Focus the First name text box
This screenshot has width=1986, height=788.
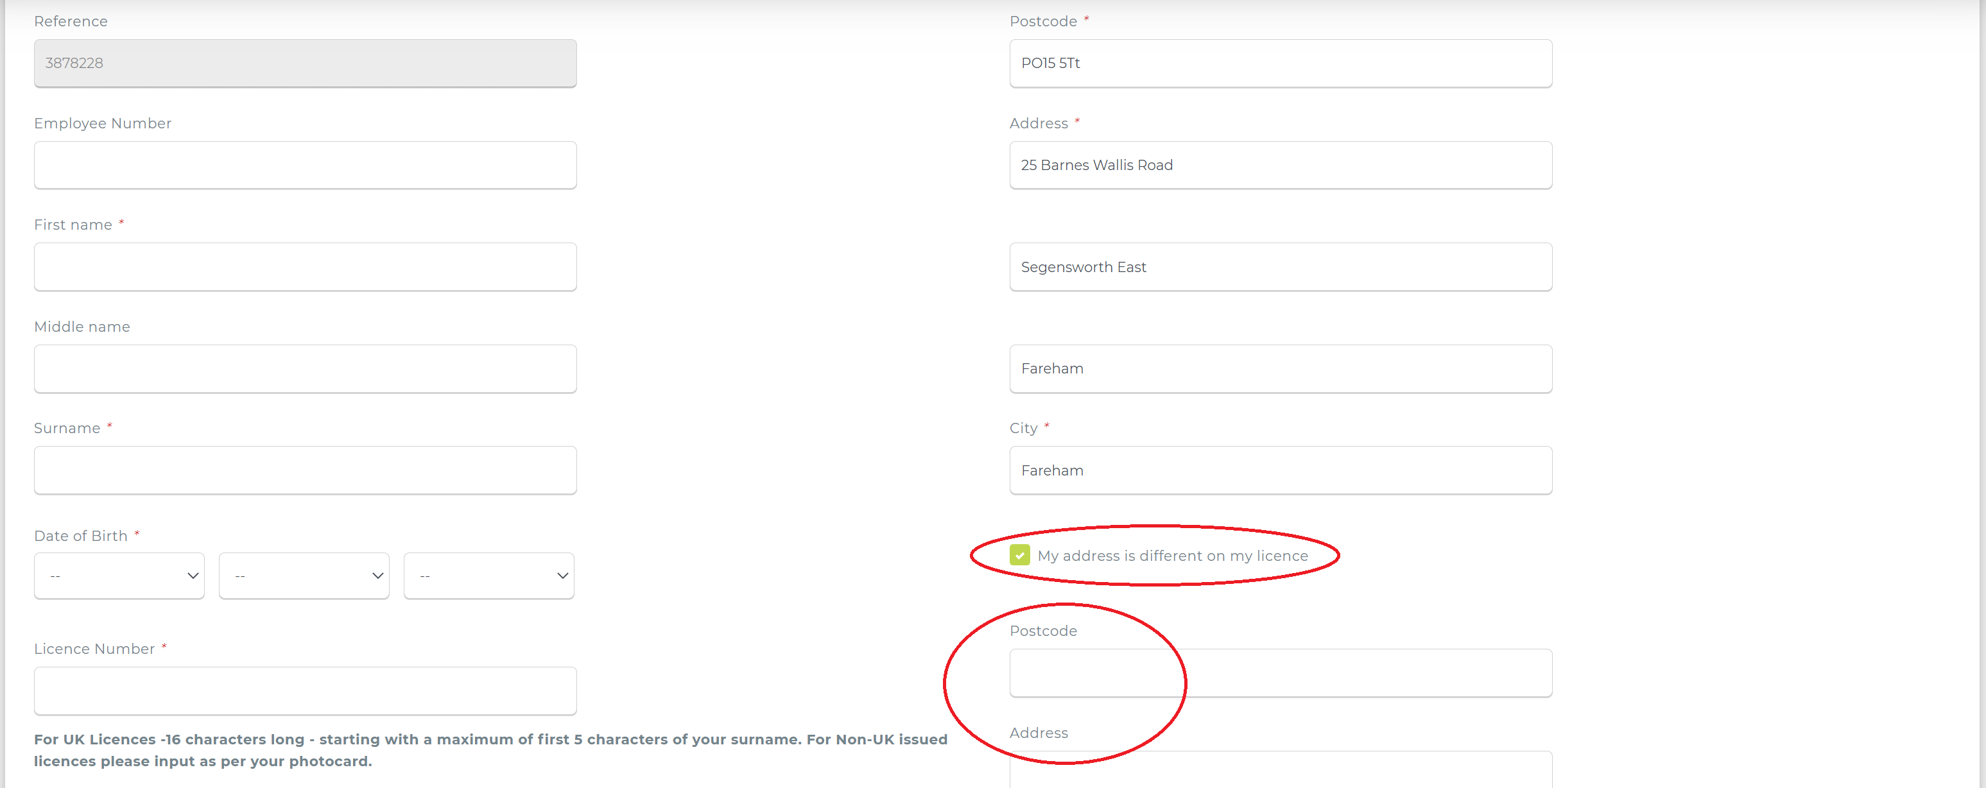[x=306, y=267]
